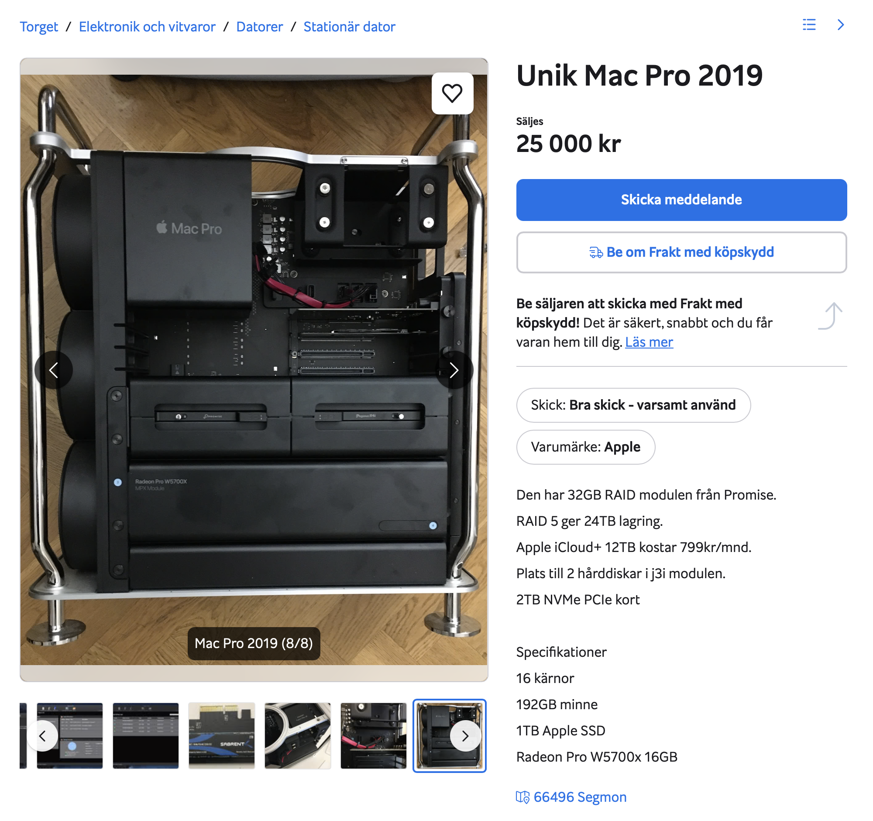This screenshot has height=821, width=873.
Task: Select the Skick: Bra skick condition tag
Action: click(633, 405)
